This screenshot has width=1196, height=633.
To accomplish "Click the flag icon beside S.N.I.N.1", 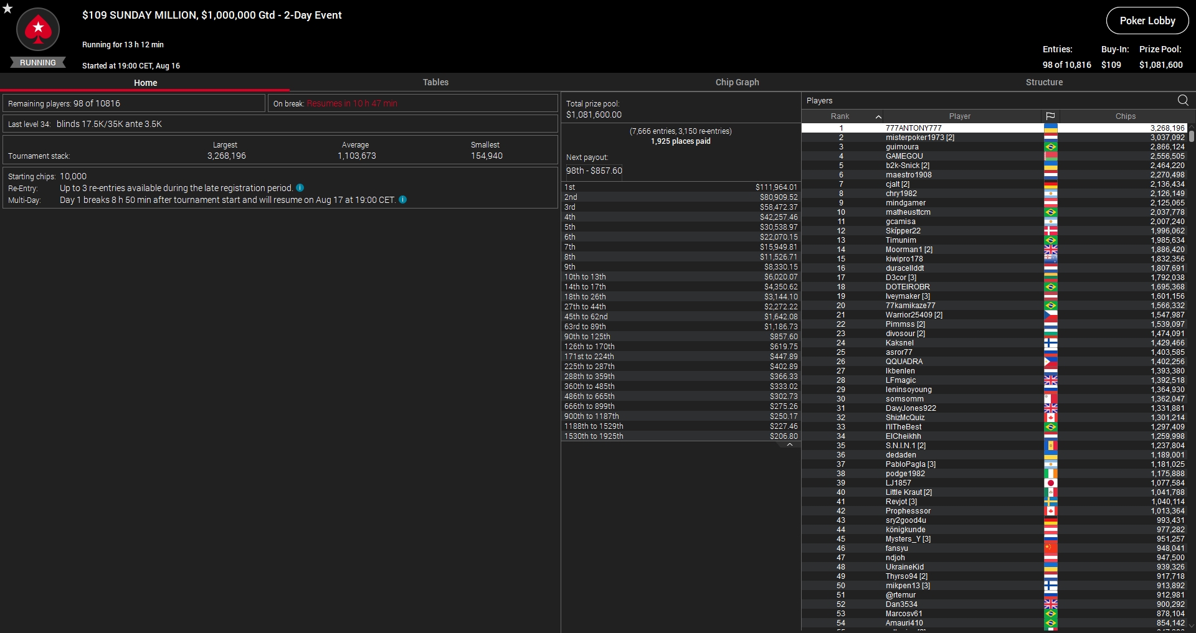I will [1051, 446].
